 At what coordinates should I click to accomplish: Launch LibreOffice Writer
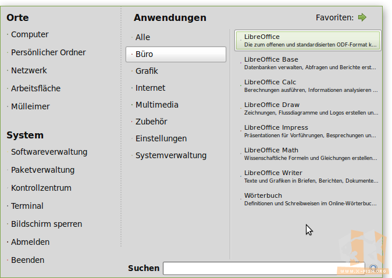point(308,176)
